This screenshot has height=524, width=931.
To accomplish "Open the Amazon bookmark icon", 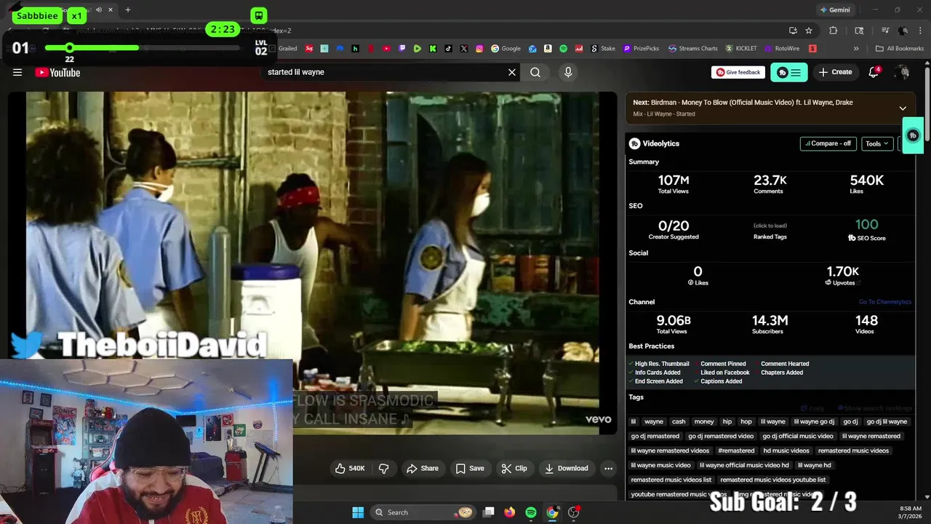I will pyautogui.click(x=548, y=49).
